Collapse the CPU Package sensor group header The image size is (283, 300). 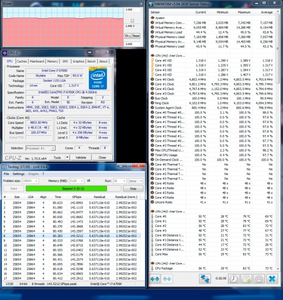pyautogui.click(x=152, y=263)
